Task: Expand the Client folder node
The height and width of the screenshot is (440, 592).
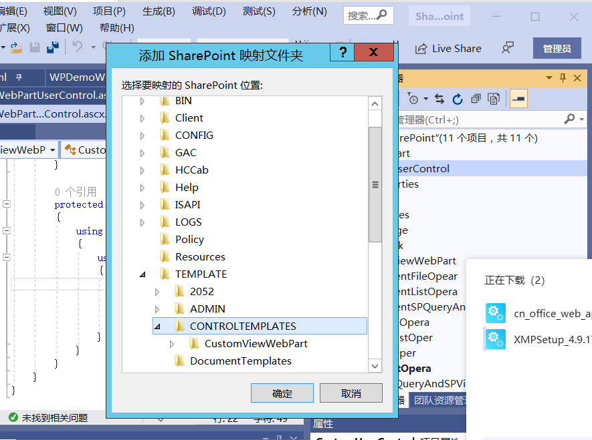Action: [142, 118]
